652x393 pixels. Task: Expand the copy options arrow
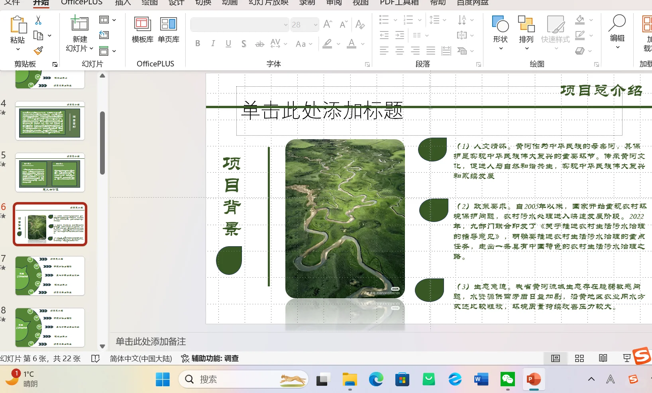[49, 35]
